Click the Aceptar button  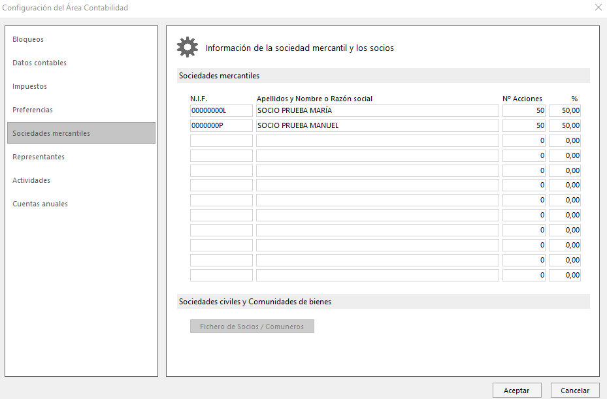pos(516,391)
